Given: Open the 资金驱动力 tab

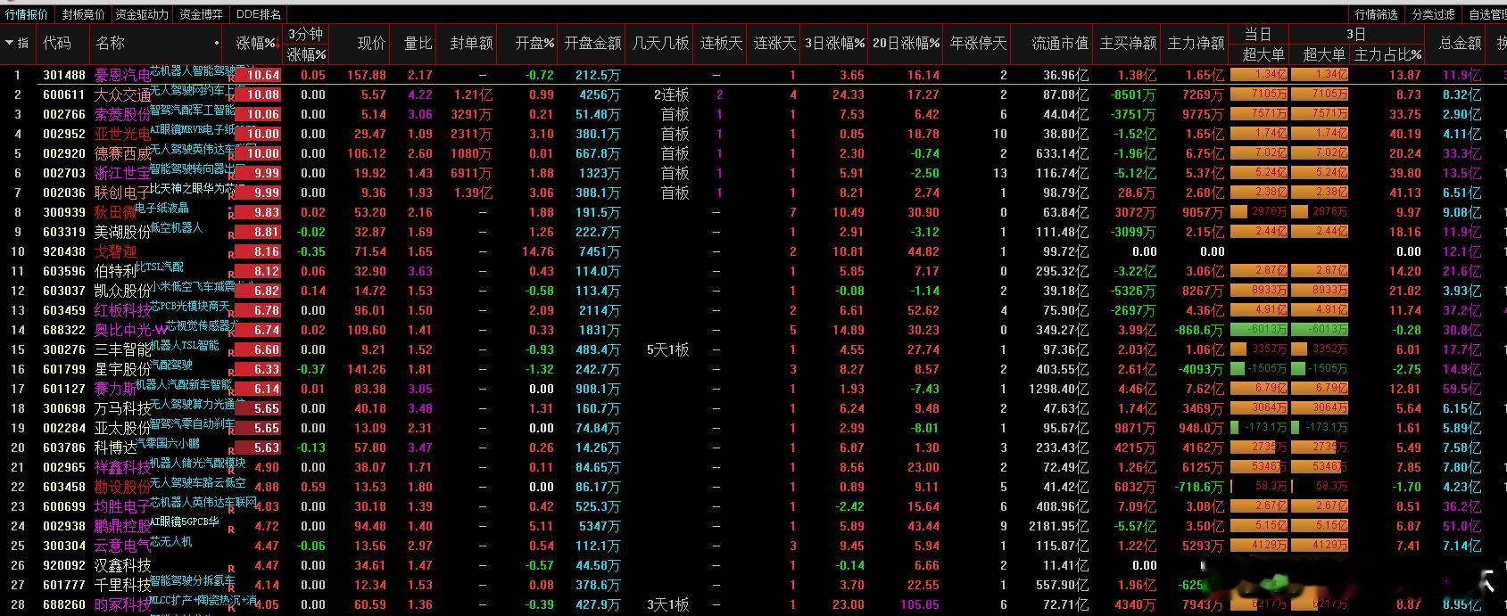Looking at the screenshot, I should pyautogui.click(x=142, y=14).
